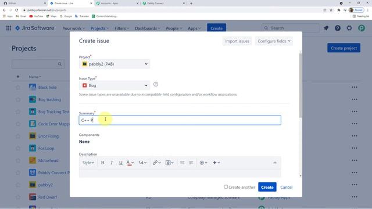Viewport: 372px width, 209px height.
Task: Open the People menu
Action: 174,28
